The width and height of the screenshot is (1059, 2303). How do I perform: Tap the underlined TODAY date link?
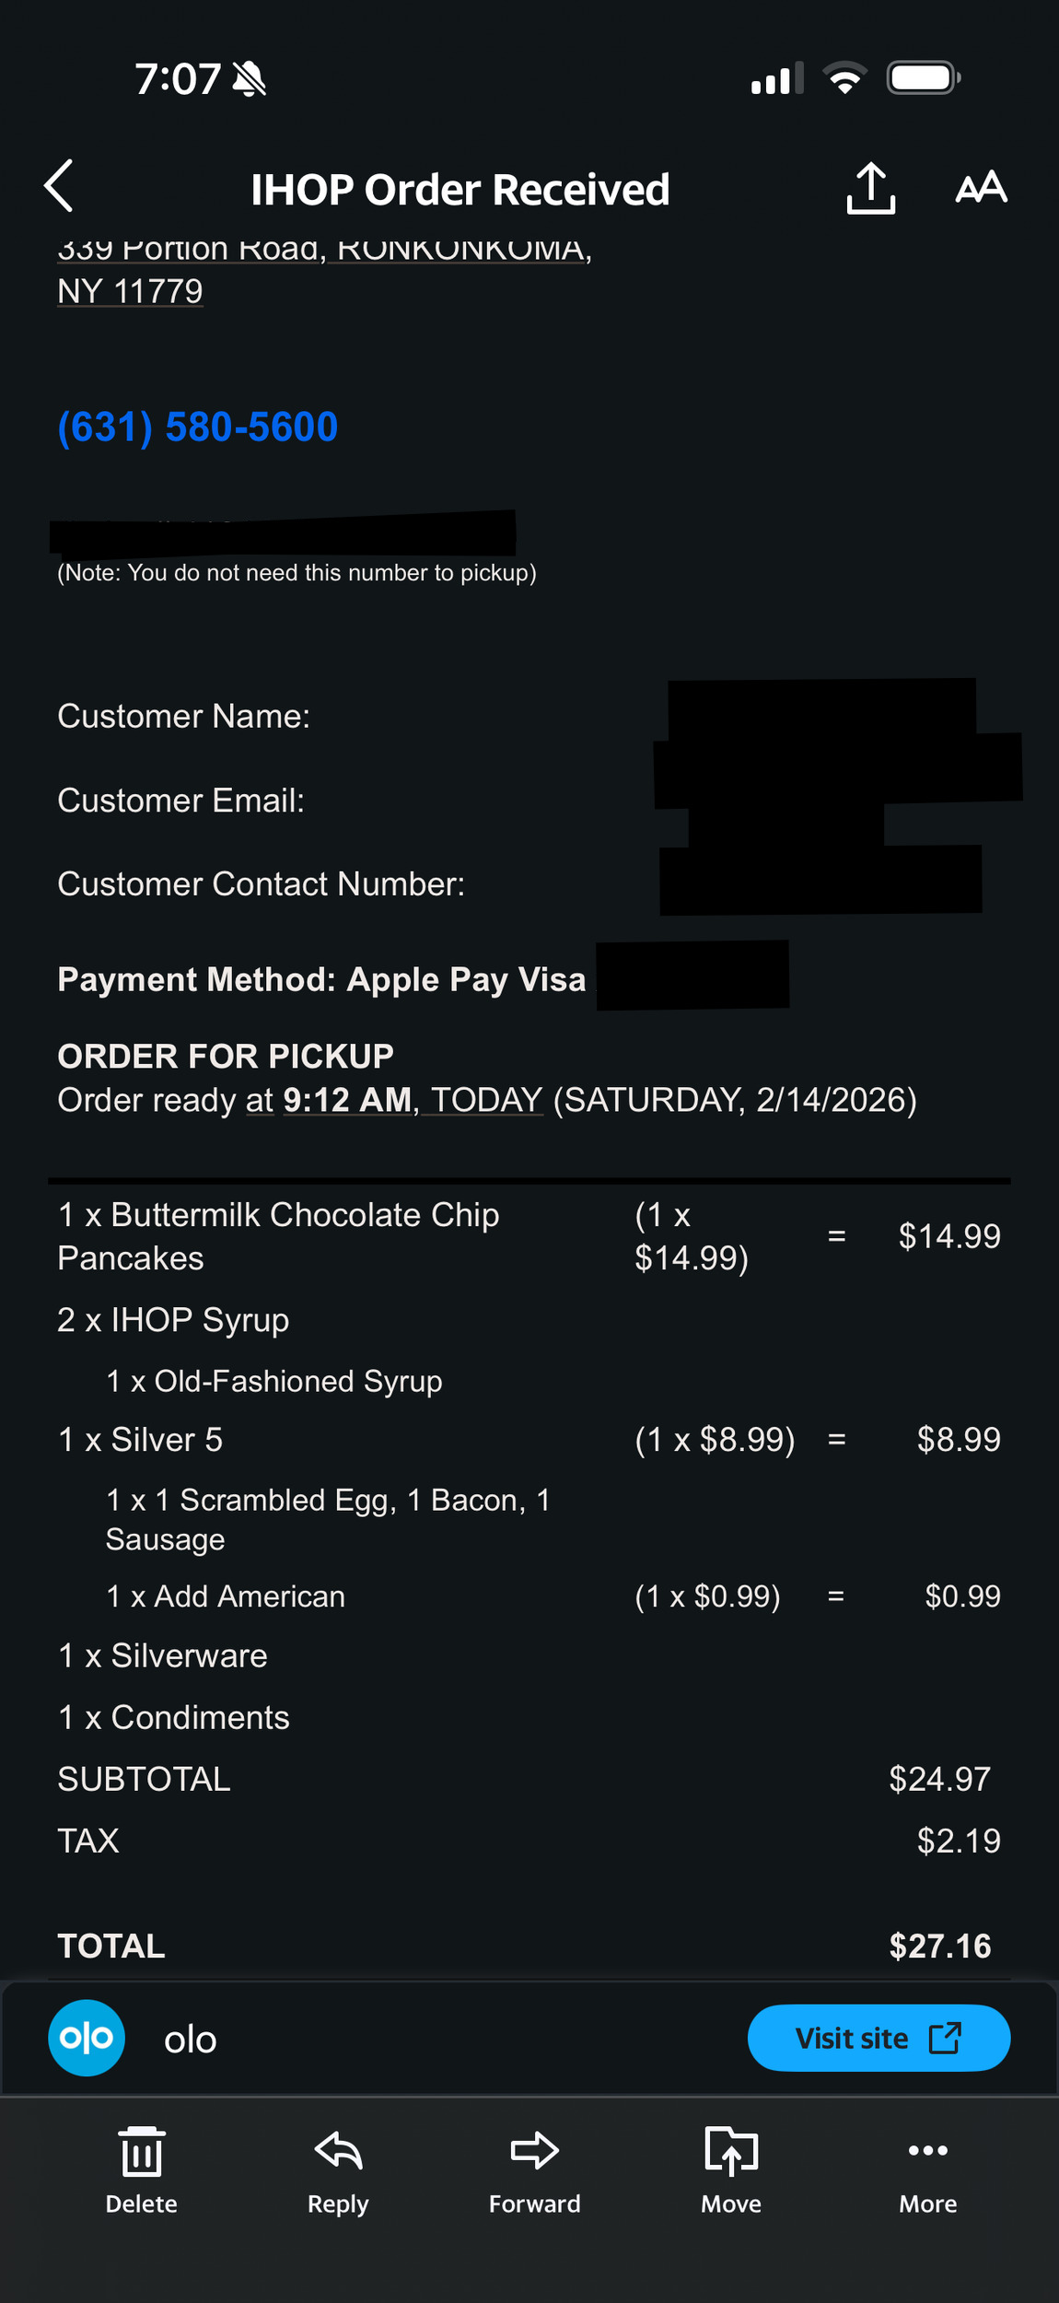(486, 1100)
